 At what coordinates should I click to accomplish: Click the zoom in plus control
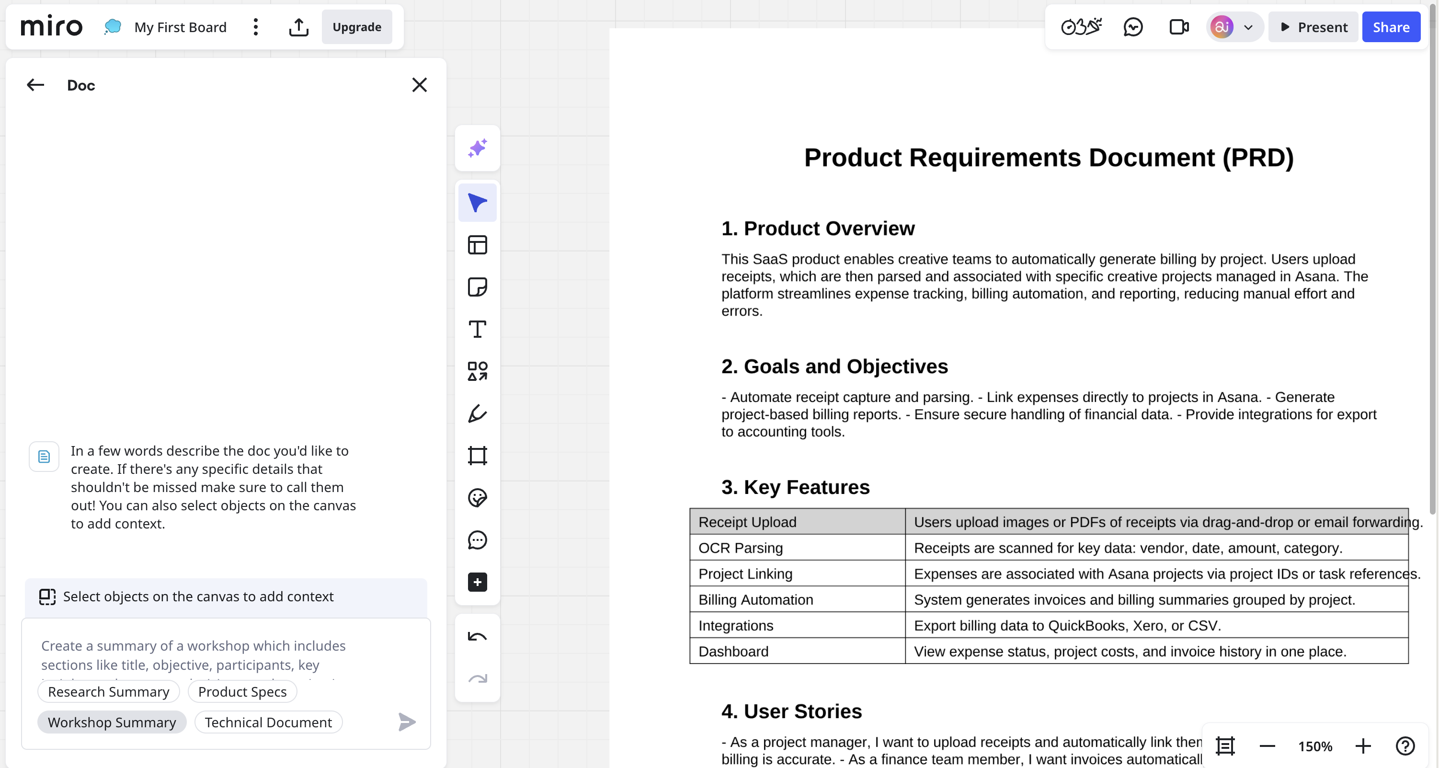1362,746
